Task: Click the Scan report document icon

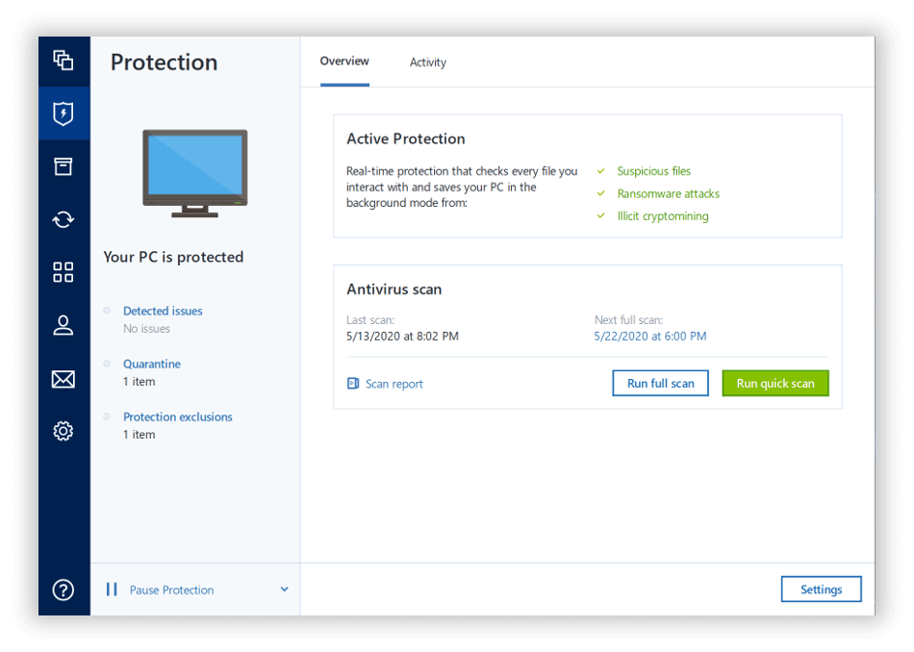Action: [x=352, y=383]
